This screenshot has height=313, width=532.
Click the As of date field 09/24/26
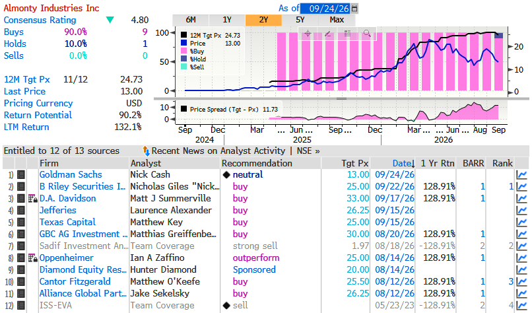coord(326,9)
